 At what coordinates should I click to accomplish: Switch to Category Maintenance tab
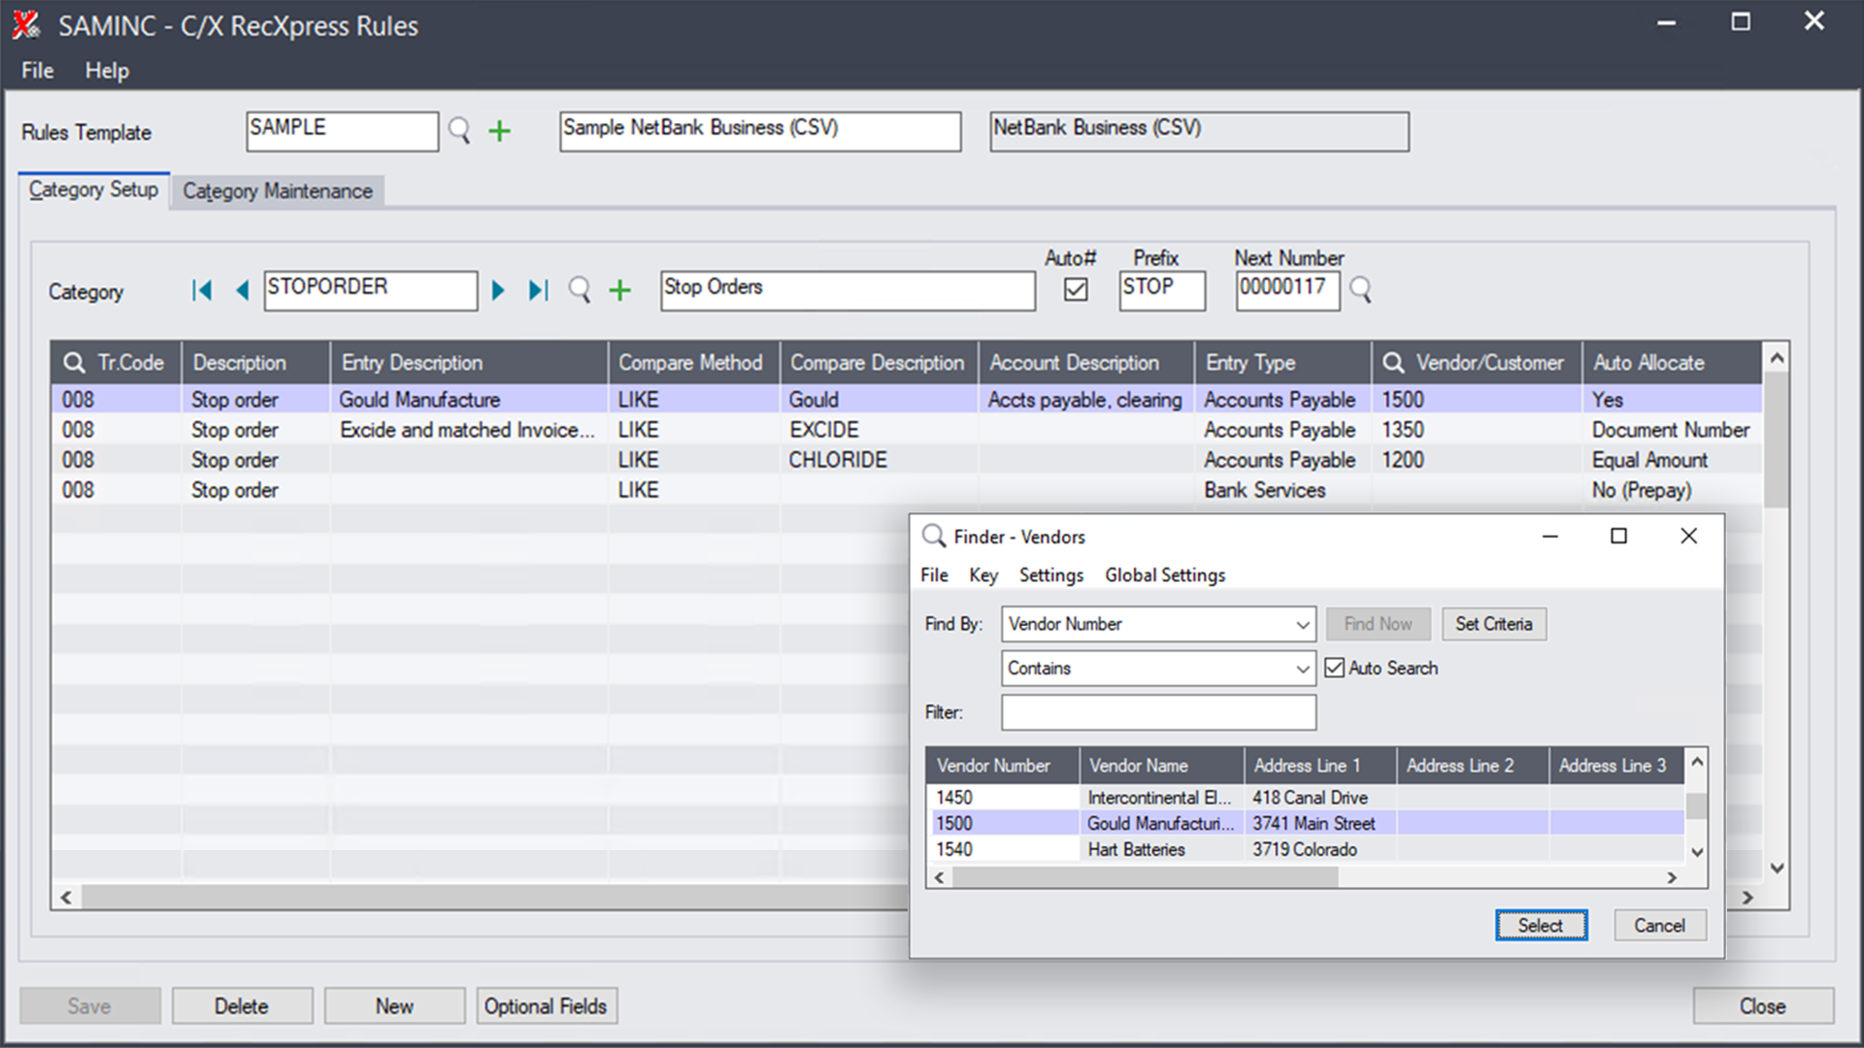pyautogui.click(x=278, y=191)
